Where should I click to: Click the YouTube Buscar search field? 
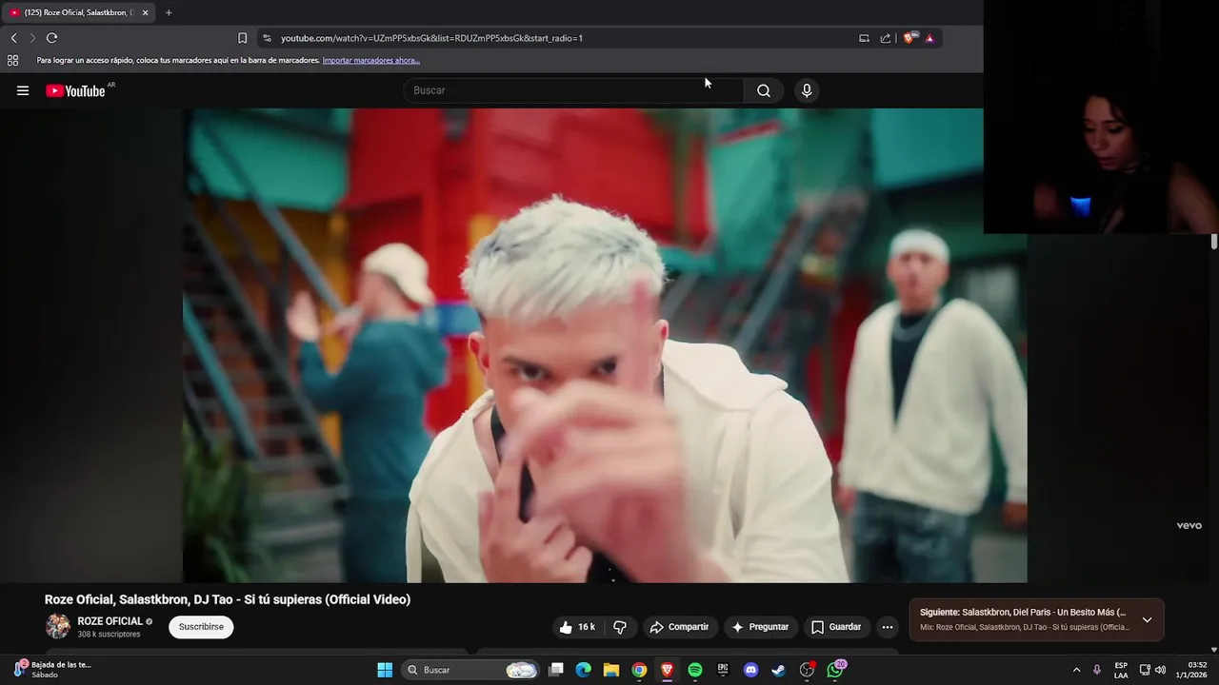pyautogui.click(x=573, y=90)
